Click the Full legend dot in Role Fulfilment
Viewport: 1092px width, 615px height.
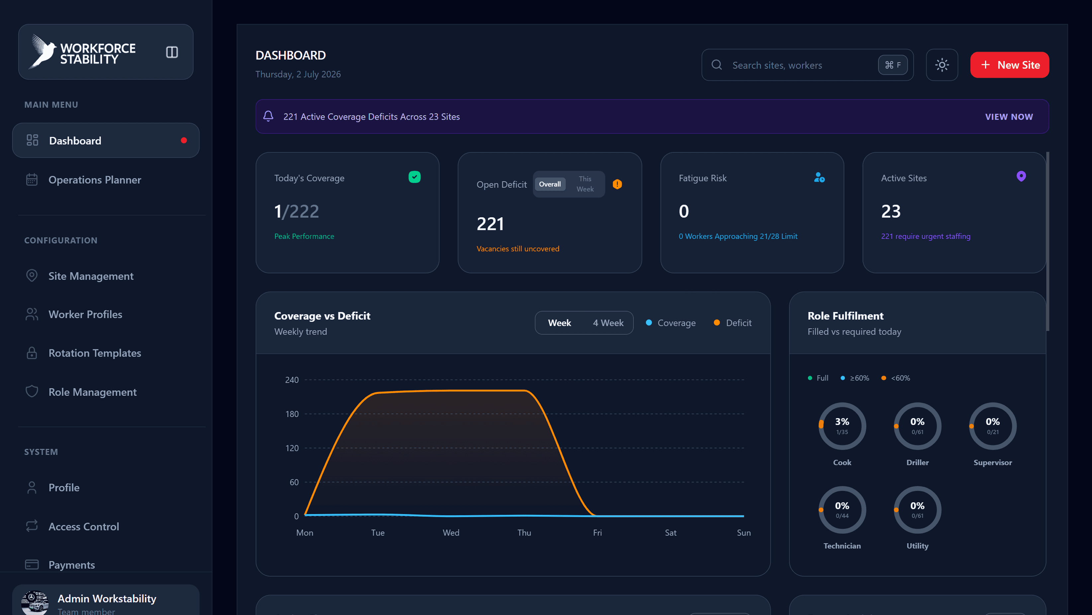coord(810,378)
